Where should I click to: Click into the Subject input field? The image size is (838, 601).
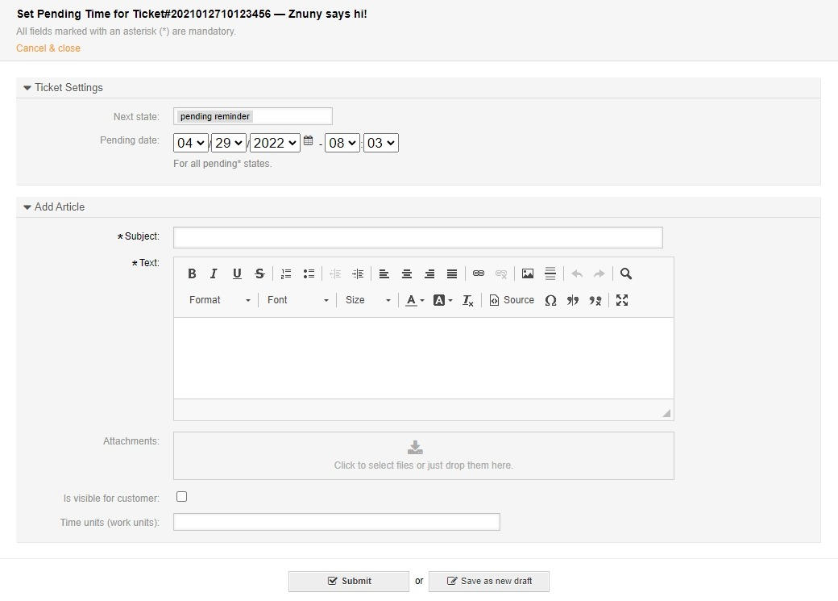point(417,237)
